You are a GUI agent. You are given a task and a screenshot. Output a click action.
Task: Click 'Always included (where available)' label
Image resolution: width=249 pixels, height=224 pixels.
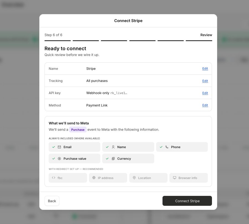coord(74,138)
